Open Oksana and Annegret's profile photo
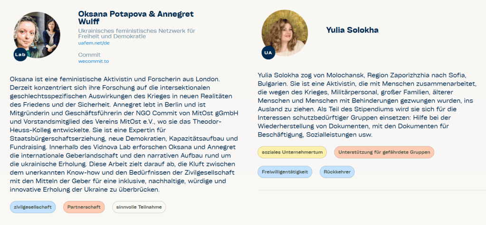Viewport: 486px width, 225px height. click(37, 34)
